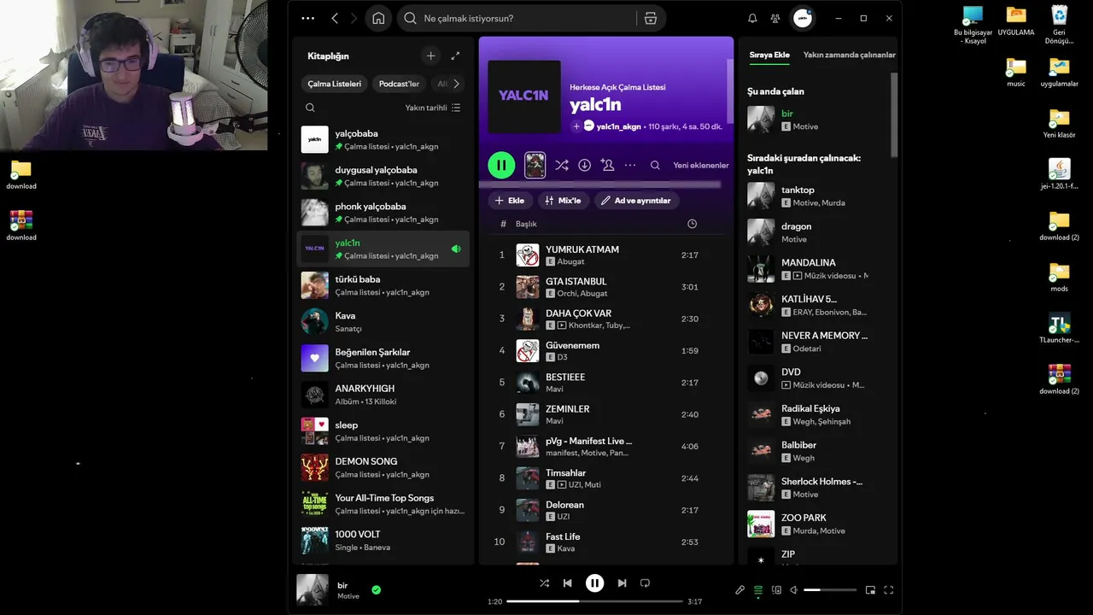The image size is (1093, 615).
Task: Select the track Güvenemem
Action: (605, 351)
